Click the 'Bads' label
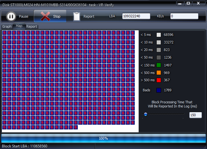 pos(147,90)
